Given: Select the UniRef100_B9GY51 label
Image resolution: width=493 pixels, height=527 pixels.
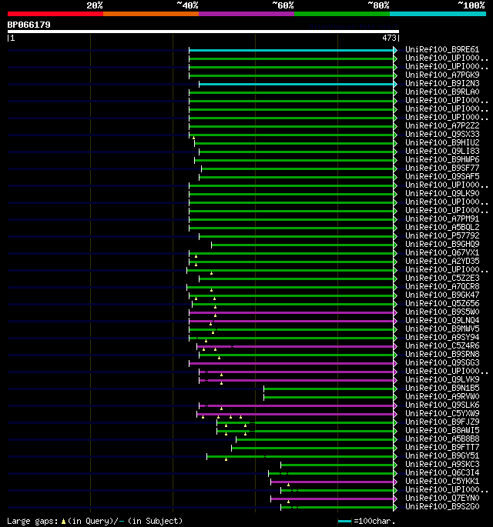Looking at the screenshot, I should (x=442, y=455).
